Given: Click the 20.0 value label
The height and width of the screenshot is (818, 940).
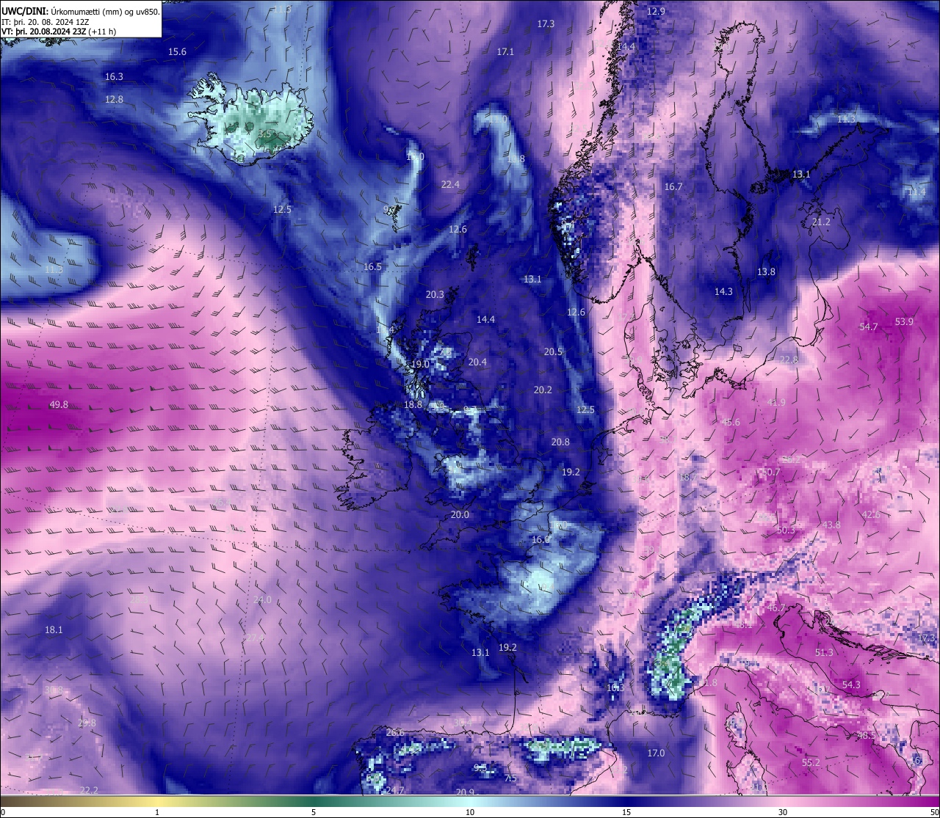Looking at the screenshot, I should pos(460,514).
